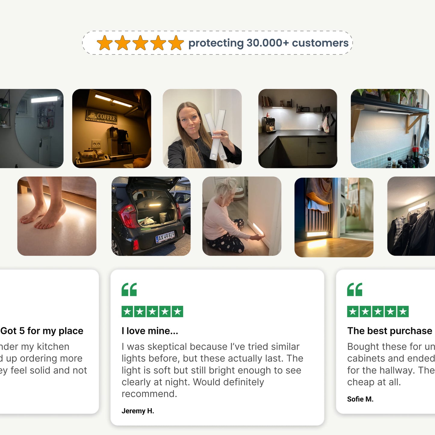View the closet floor light photo
The height and width of the screenshot is (435, 435).
334,217
